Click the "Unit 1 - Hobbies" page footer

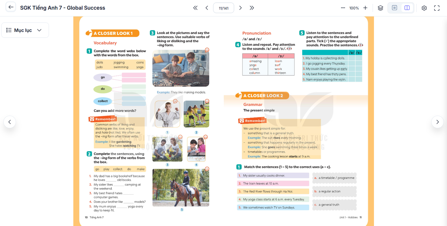click(348, 217)
